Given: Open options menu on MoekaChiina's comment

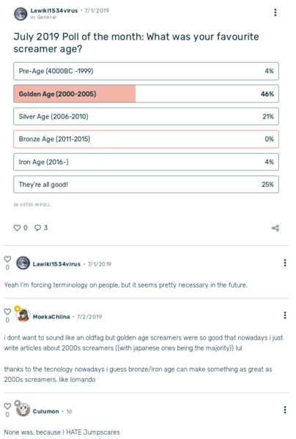Looking at the screenshot, I should (285, 315).
